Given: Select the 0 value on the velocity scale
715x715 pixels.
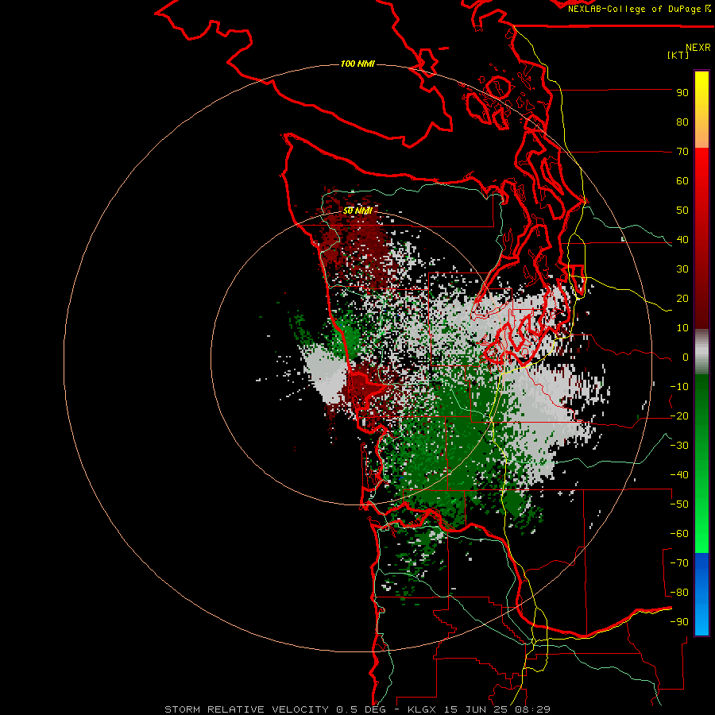Looking at the screenshot, I should 686,357.
